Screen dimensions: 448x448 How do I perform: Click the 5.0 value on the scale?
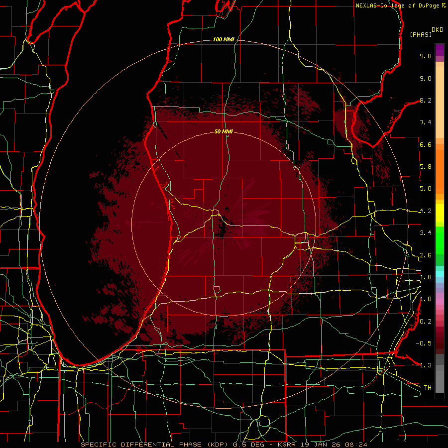coord(426,189)
